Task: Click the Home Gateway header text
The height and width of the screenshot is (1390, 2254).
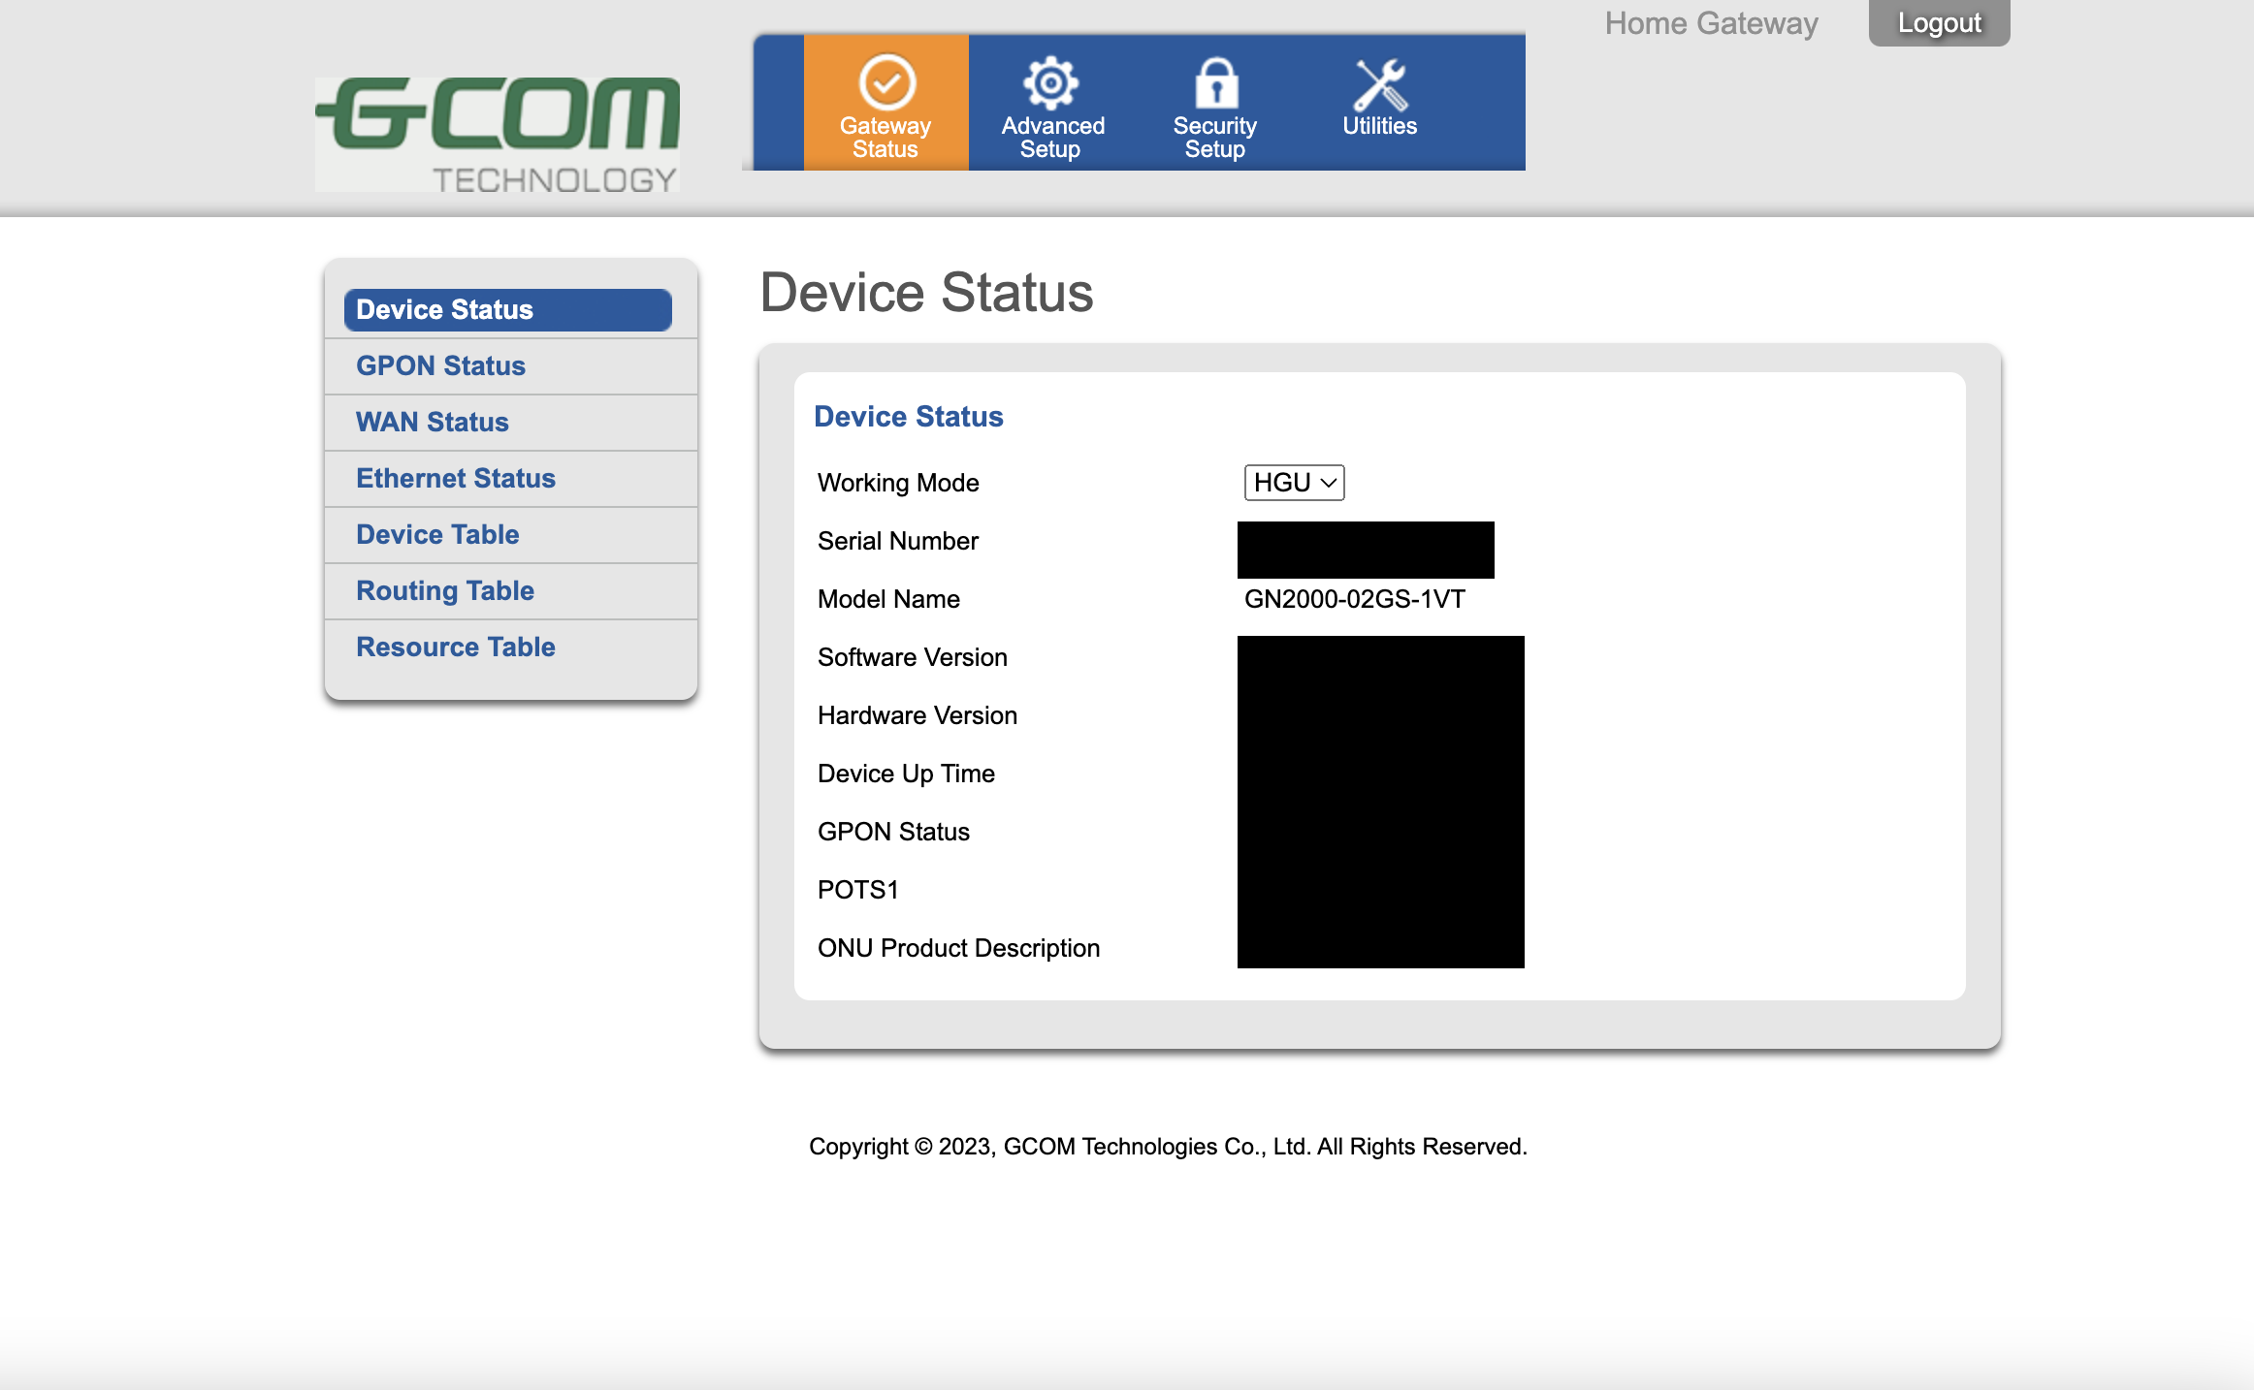Action: [1711, 23]
